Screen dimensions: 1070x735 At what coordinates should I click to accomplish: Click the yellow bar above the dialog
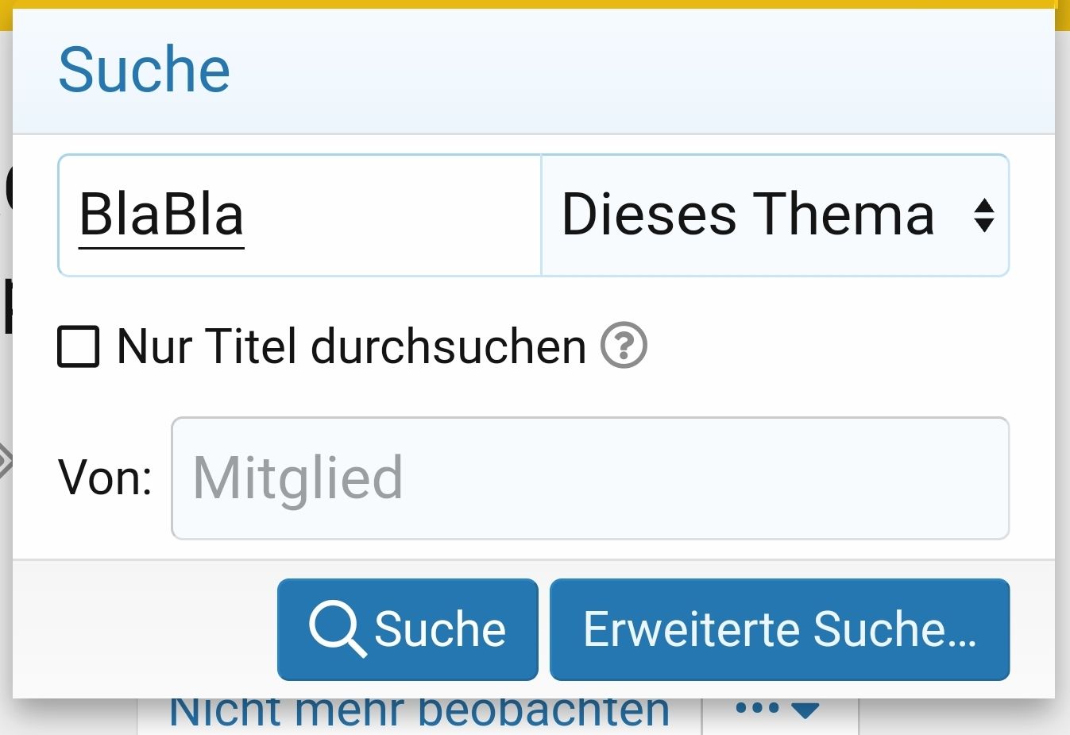point(534,4)
